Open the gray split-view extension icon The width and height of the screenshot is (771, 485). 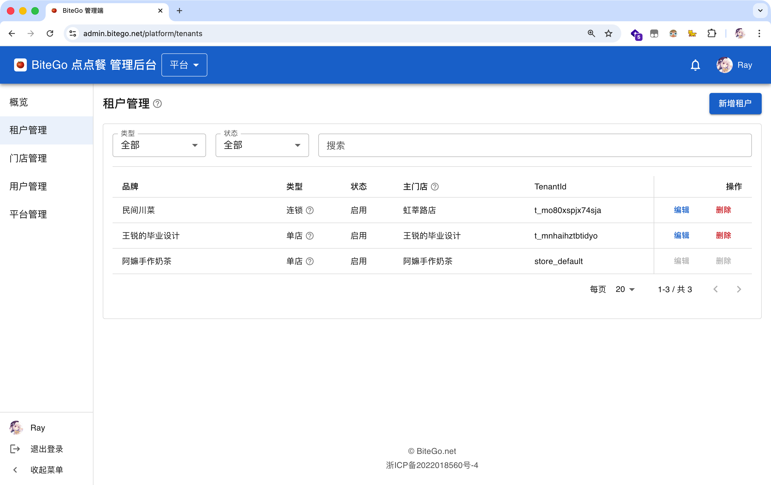(654, 33)
